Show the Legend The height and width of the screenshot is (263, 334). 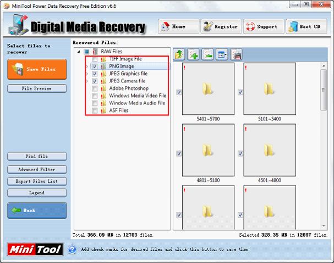click(37, 193)
